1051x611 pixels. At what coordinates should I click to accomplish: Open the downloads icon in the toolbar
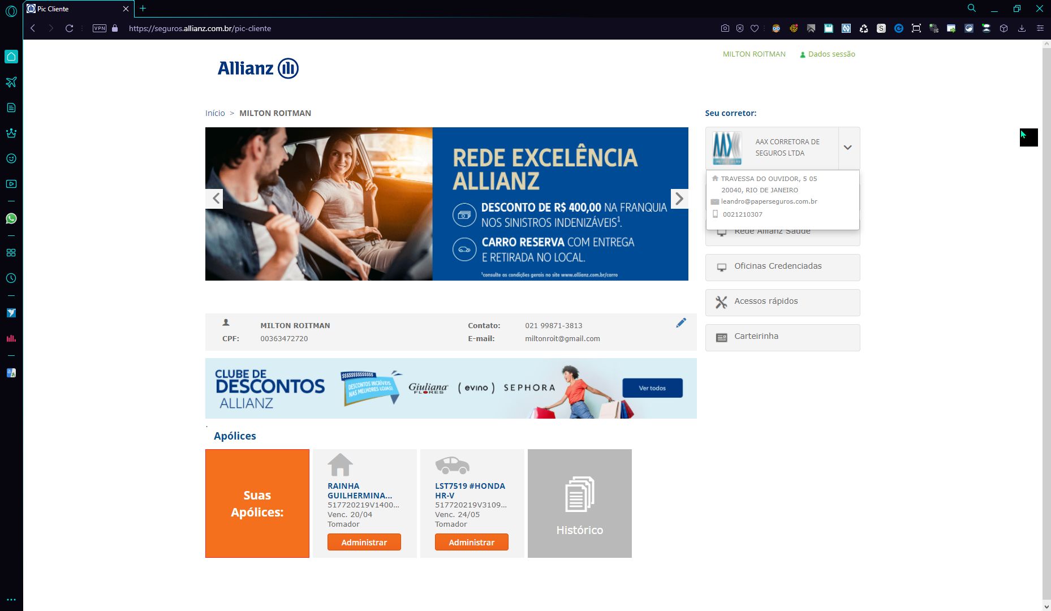(1022, 28)
